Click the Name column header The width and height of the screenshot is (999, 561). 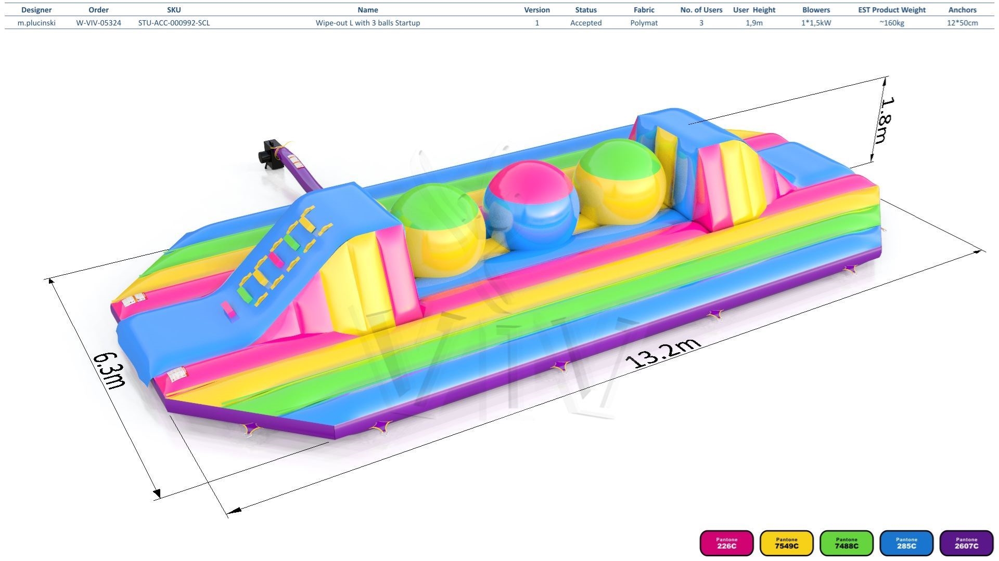point(368,10)
